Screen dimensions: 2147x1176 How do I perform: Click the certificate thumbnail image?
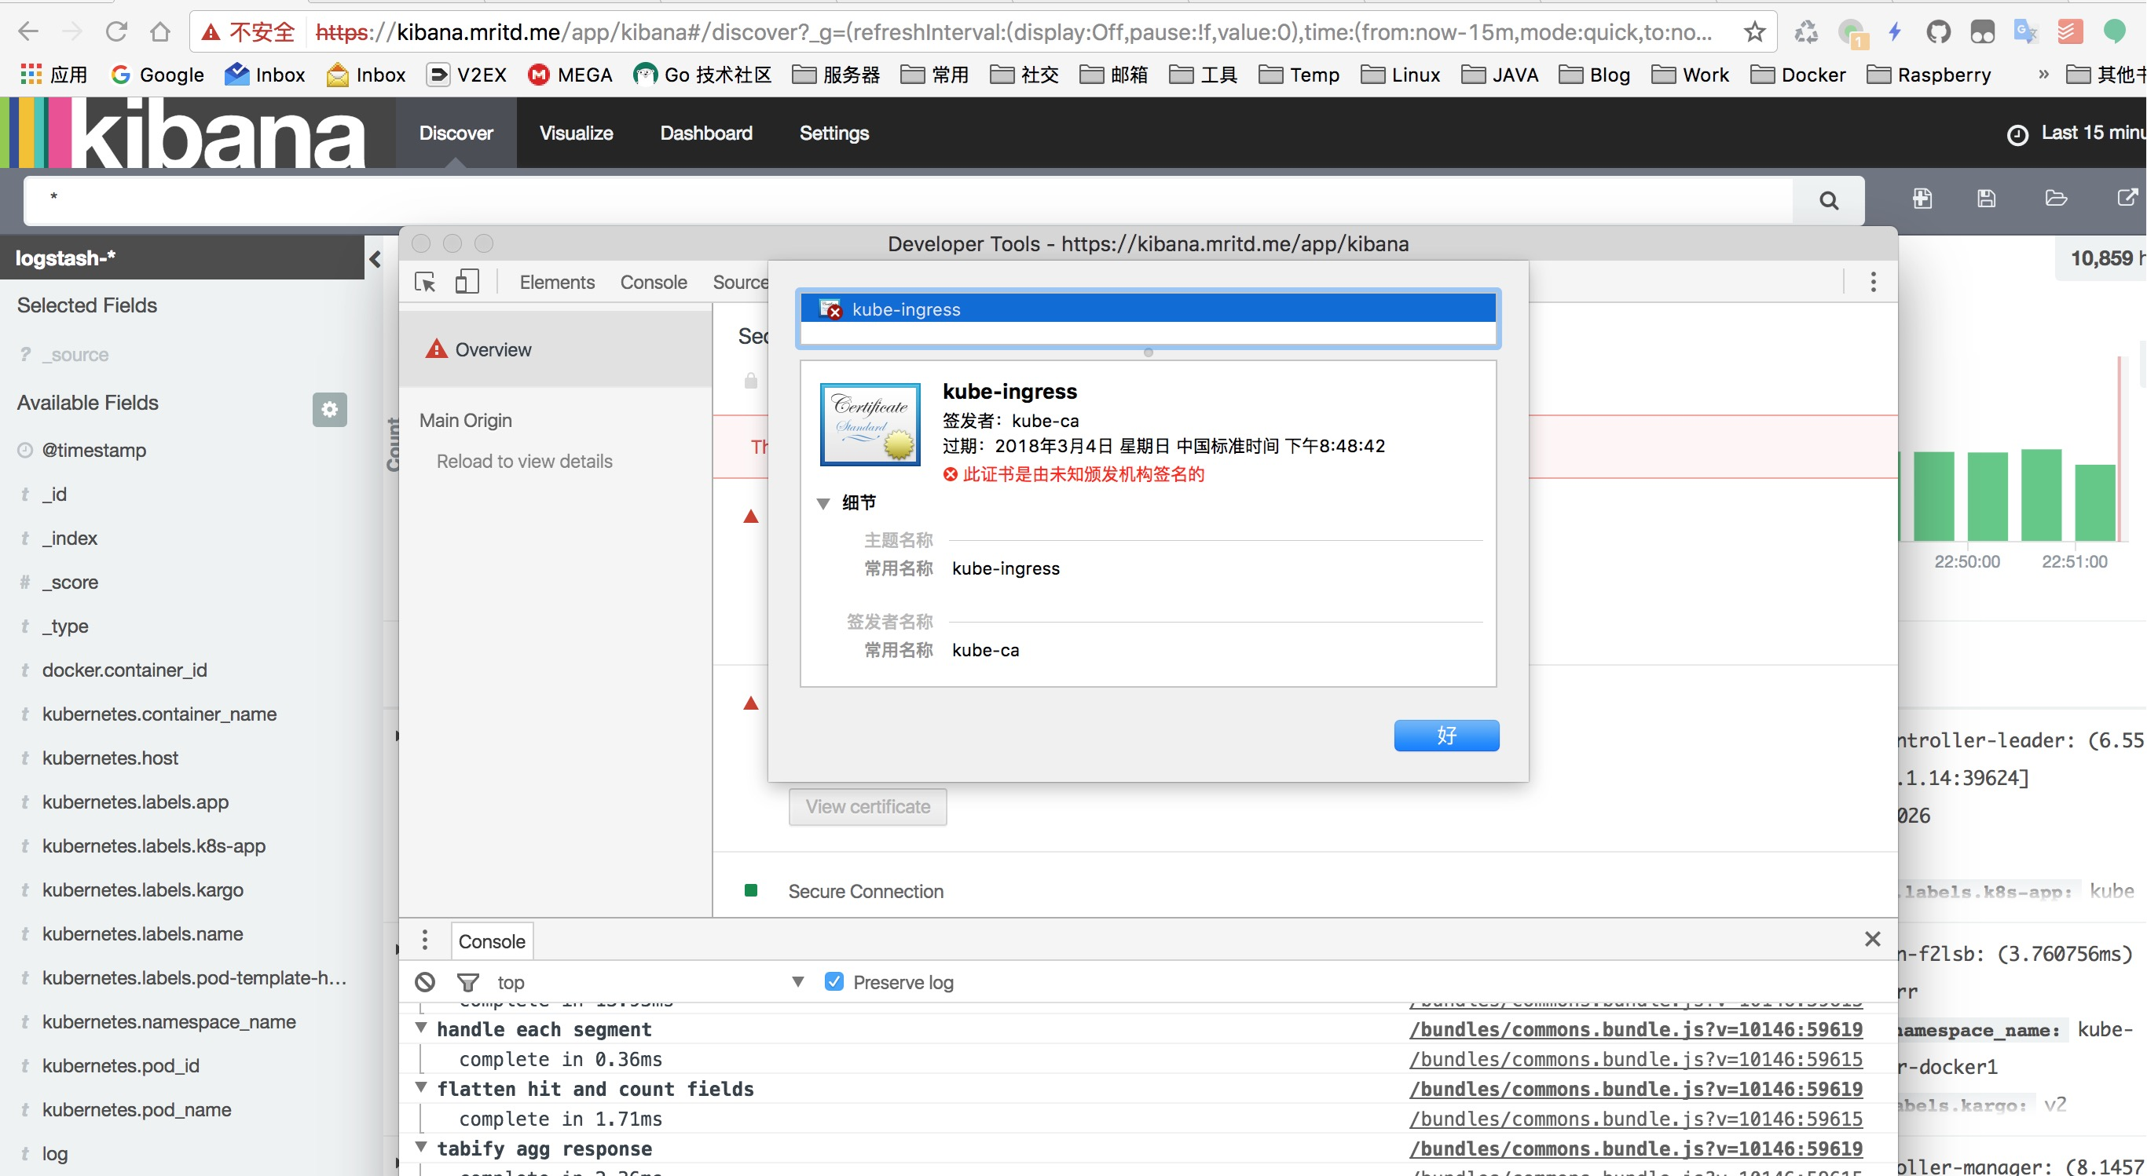click(870, 424)
